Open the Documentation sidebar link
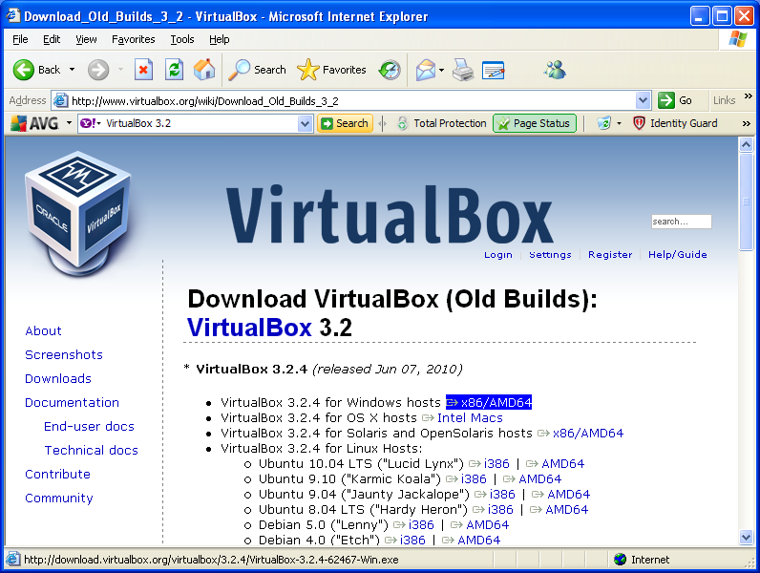760x573 pixels. click(72, 402)
